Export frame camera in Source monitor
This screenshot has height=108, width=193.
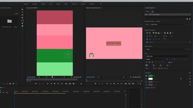74,84
